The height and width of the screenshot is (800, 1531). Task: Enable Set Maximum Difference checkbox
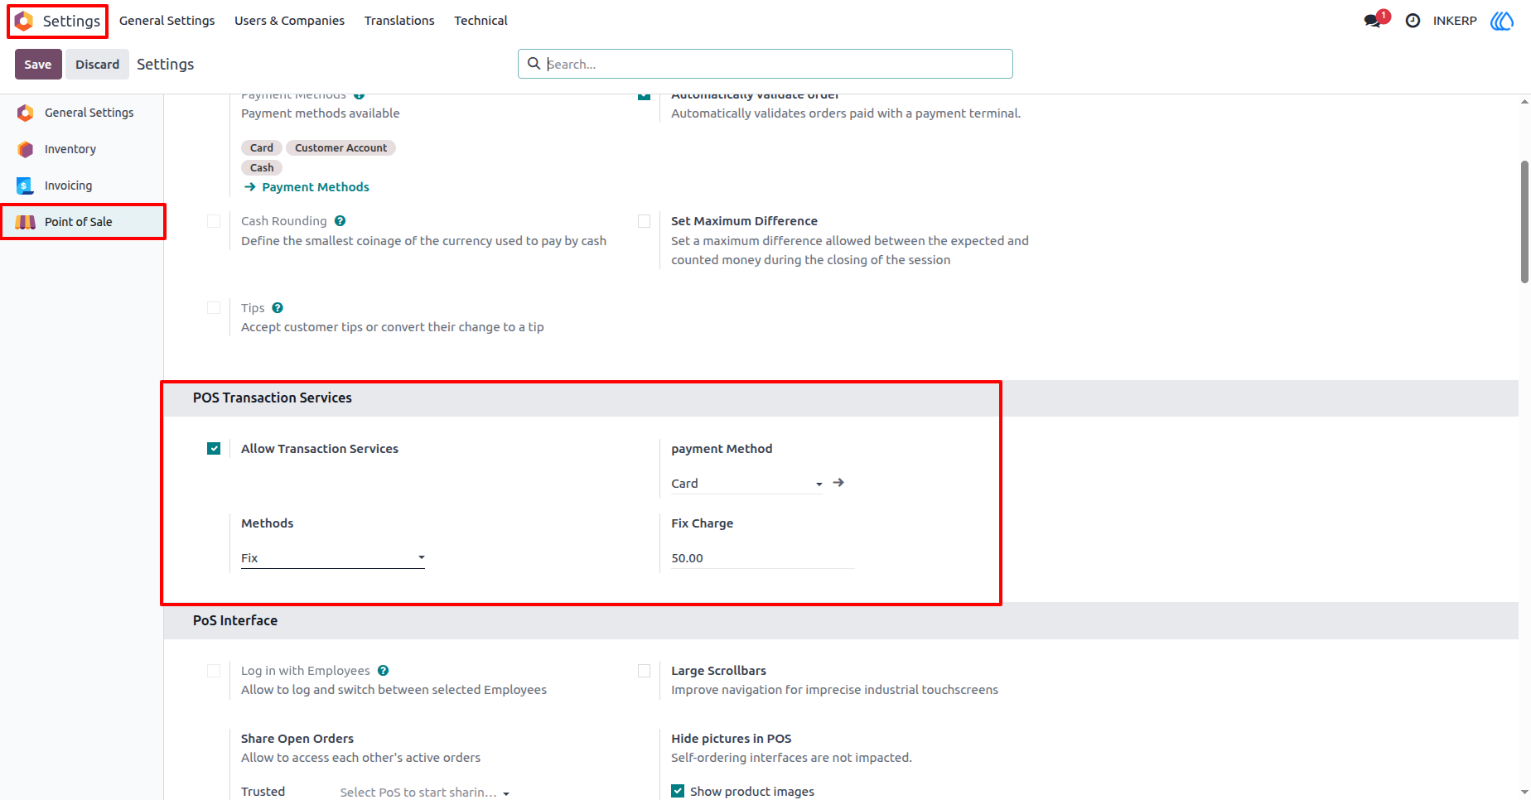point(644,221)
